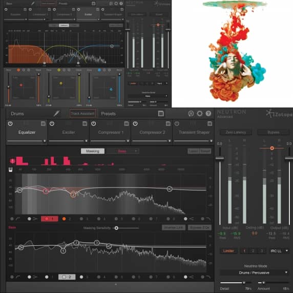Click the gear icon in Bass window header
Viewport: 293px width, 293px height.
tap(116, 4)
